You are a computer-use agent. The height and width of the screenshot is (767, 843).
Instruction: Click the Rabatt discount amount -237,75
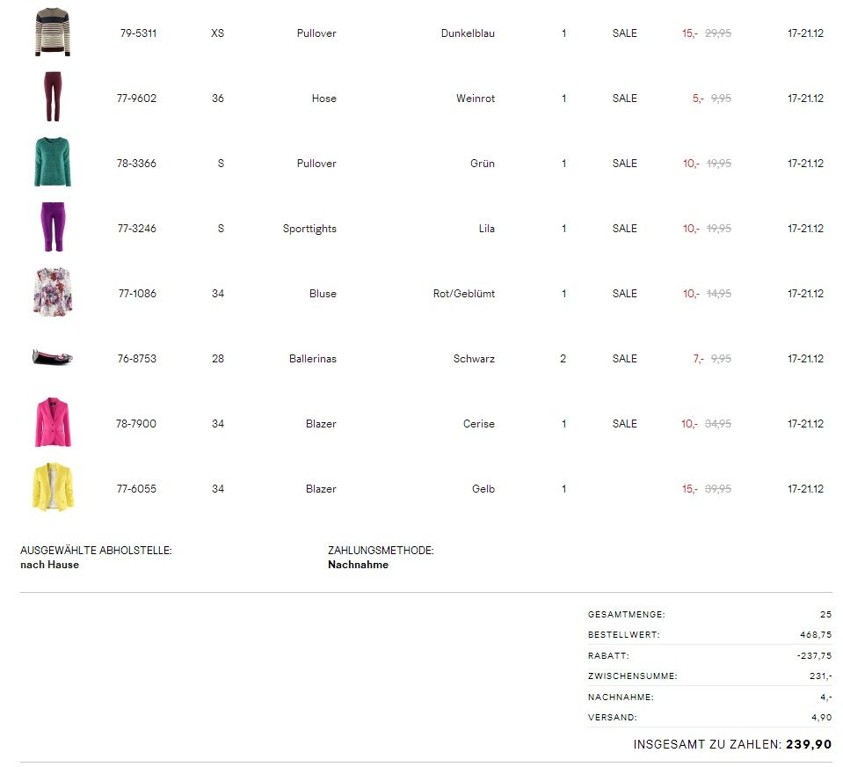[814, 655]
